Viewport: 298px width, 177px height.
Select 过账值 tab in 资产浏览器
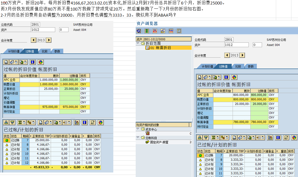tap(223, 66)
